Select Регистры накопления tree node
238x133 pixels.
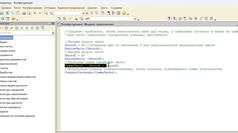[13, 94]
